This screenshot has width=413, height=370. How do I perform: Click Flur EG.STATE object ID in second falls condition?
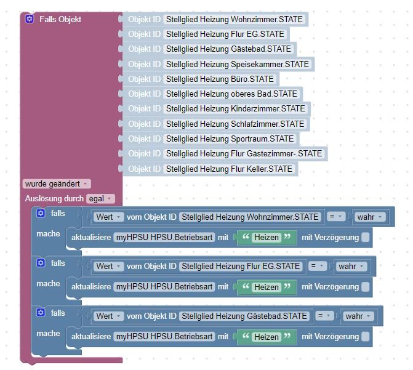click(x=241, y=267)
